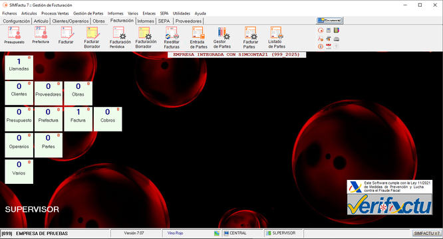This screenshot has width=443, height=239.
Task: Click the EMPRESA INTEGRADA CON SIMCONTA21 banner
Action: 237,54
